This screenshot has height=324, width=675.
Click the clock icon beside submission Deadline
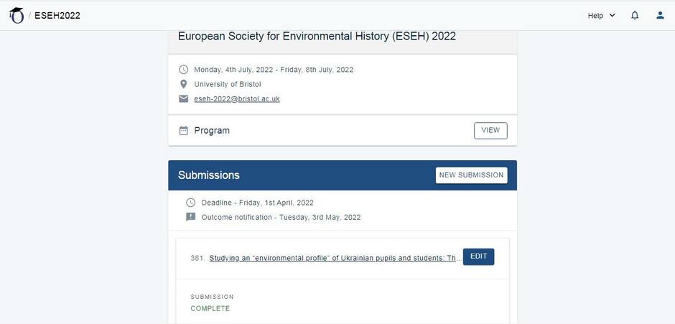(x=191, y=203)
